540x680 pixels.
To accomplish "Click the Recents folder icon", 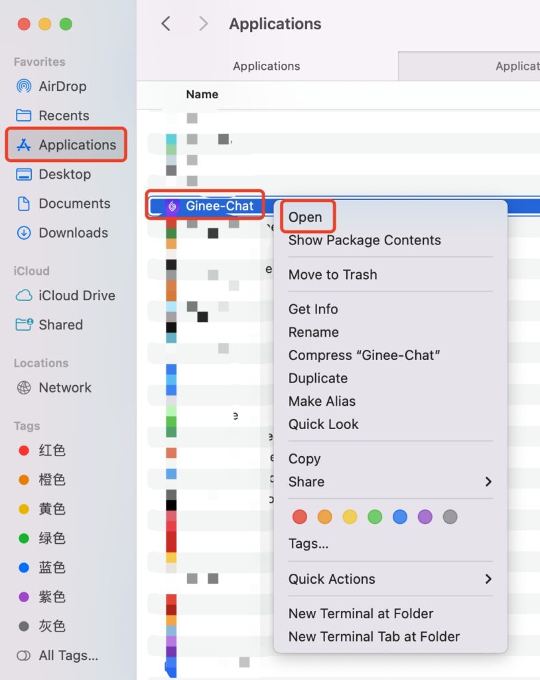I will coord(24,116).
